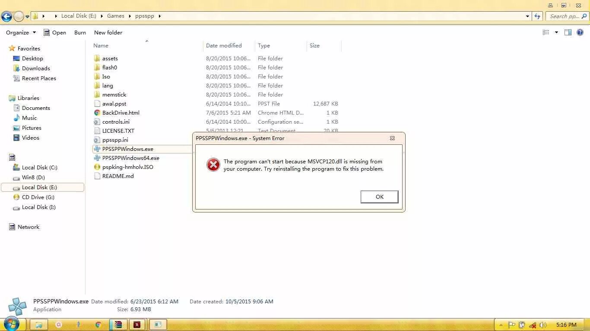This screenshot has height=331, width=590.
Task: Select Videos library
Action: 31,137
